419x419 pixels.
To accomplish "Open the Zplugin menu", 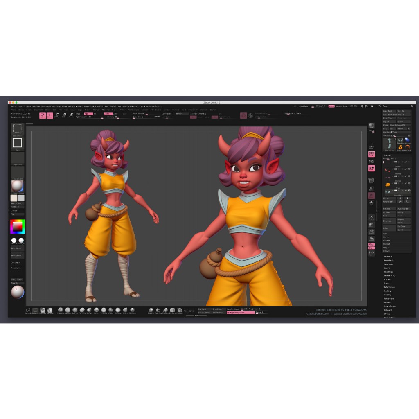I will click(x=204, y=110).
